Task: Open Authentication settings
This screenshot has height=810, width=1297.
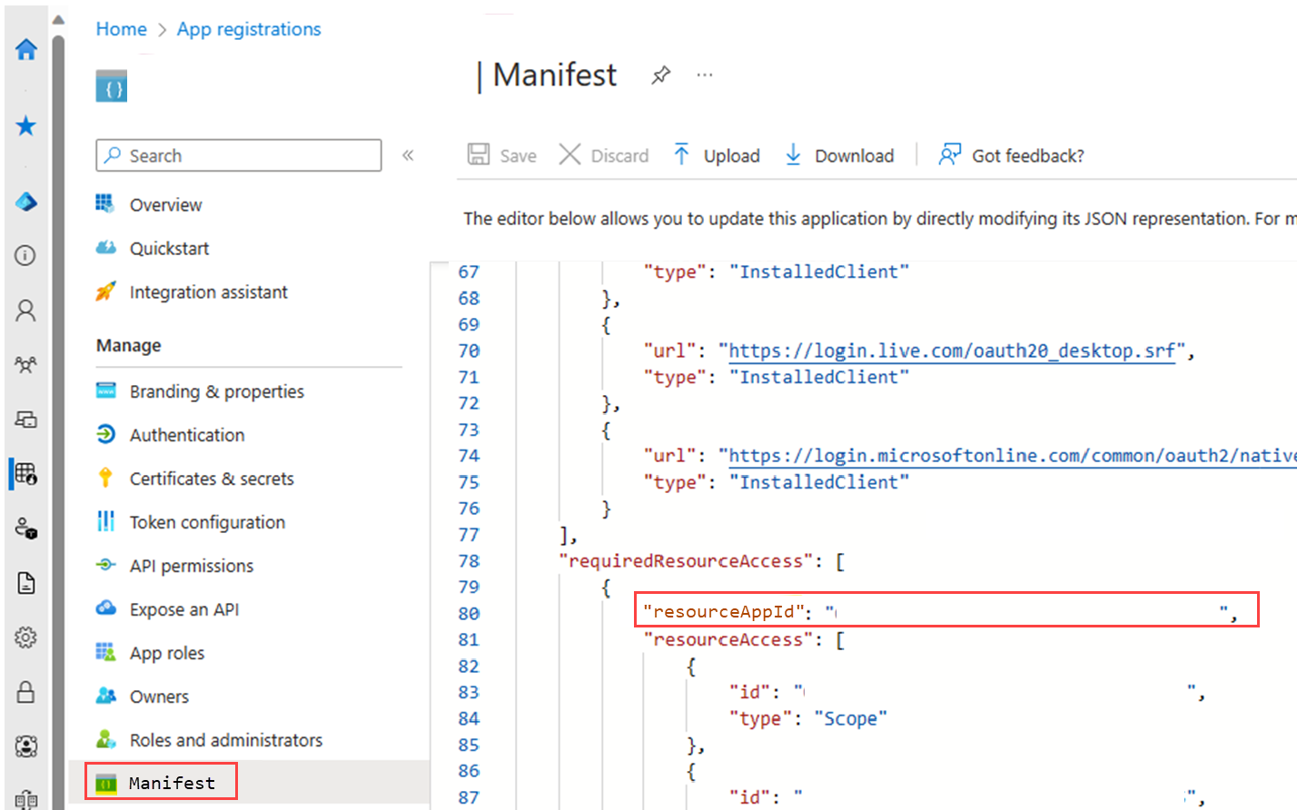Action: [187, 435]
